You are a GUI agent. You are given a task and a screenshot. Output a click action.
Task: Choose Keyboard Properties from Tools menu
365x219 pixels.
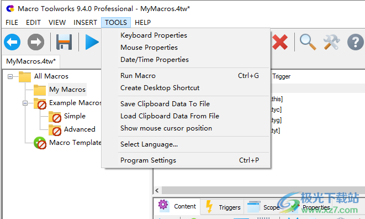[186, 35]
